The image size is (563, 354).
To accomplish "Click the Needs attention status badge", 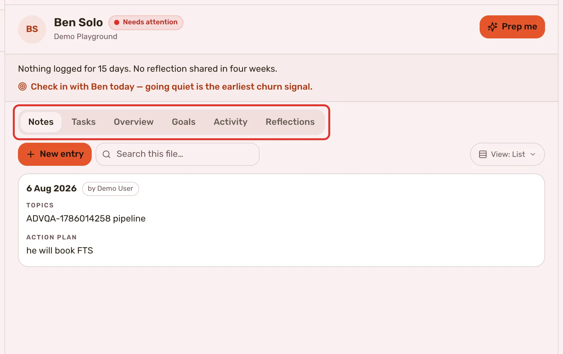I will pyautogui.click(x=146, y=22).
